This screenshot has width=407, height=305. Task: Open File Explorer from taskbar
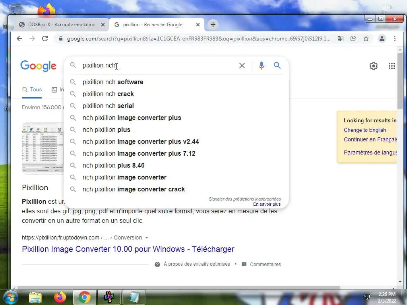tap(35, 297)
